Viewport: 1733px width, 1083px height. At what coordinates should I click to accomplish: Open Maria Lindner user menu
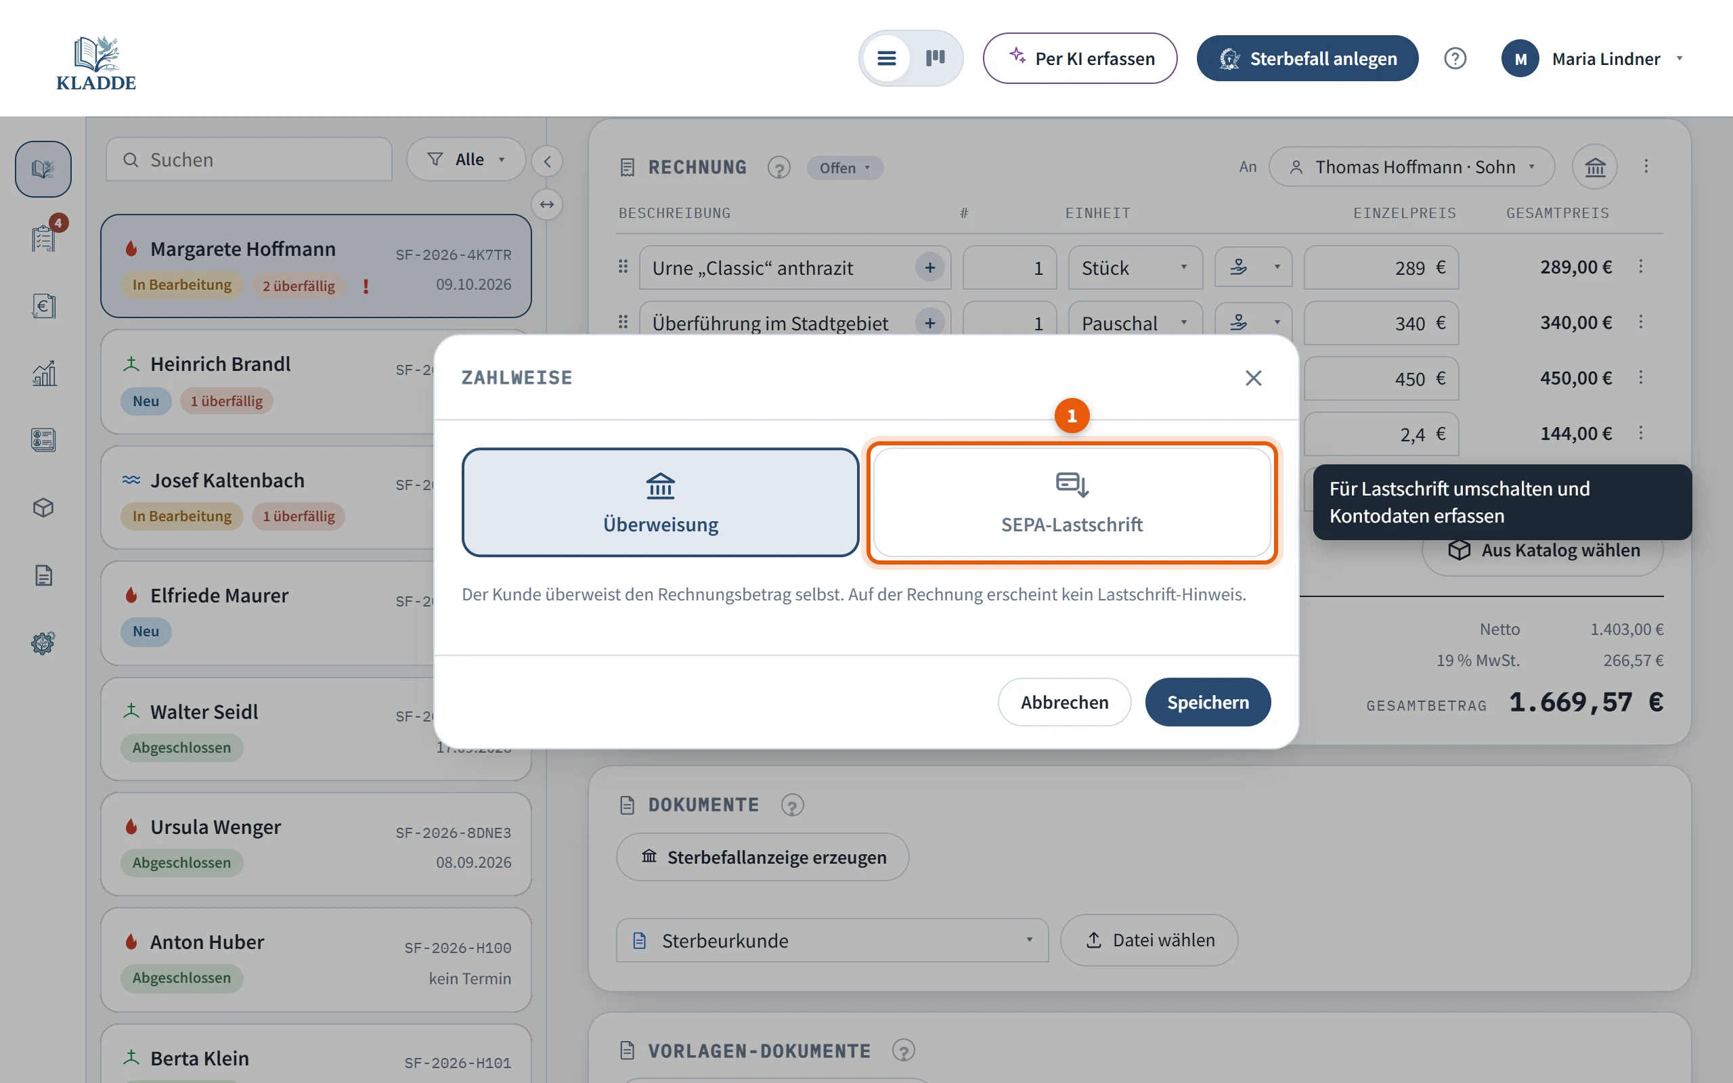click(1593, 59)
